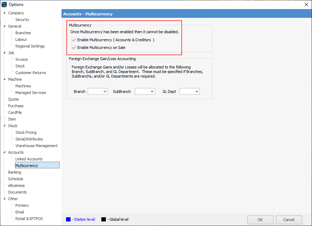This screenshot has height=226, width=312.
Task: Open the eBusiness options page
Action: pyautogui.click(x=16, y=185)
